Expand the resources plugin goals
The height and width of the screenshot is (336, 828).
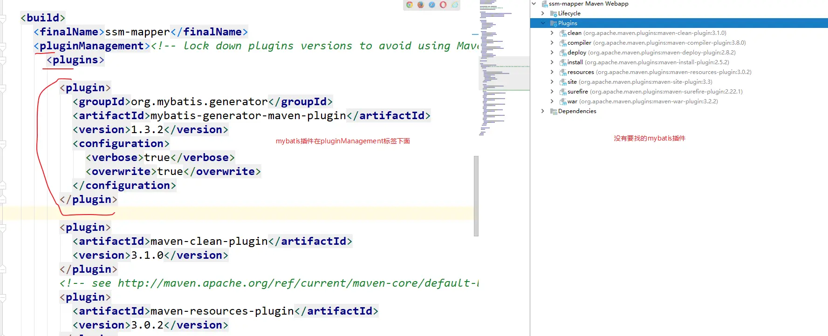[552, 72]
